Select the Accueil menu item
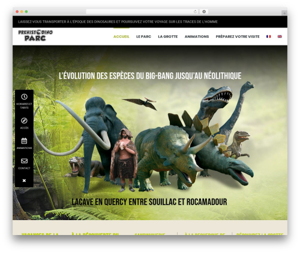Viewport: 300px width, 253px height. tap(121, 36)
